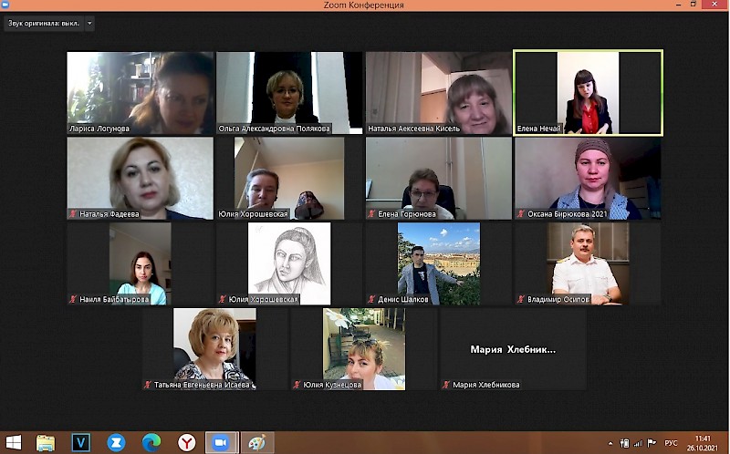Select Татьяна Евгеньевна Исаева's video tile

coord(215,349)
